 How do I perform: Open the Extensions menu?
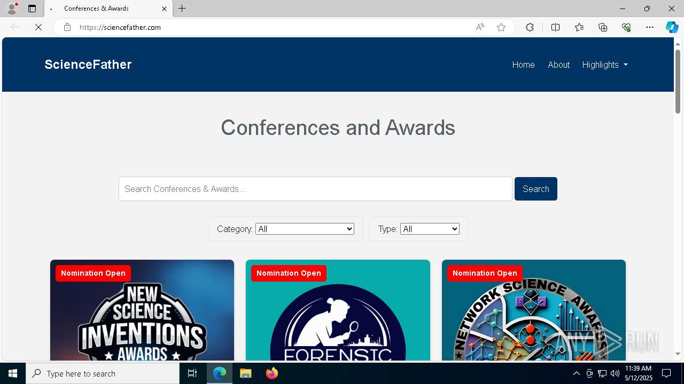pos(530,27)
